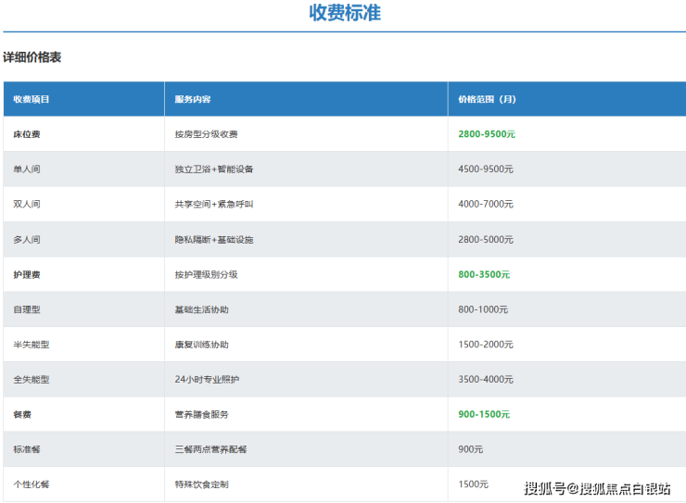The width and height of the screenshot is (686, 503).
Task: Click the 三餐两点营养配餐 service cell
Action: [x=210, y=449]
